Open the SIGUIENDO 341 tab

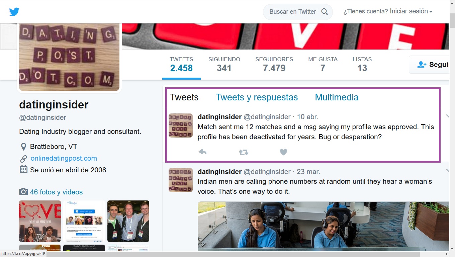point(224,65)
